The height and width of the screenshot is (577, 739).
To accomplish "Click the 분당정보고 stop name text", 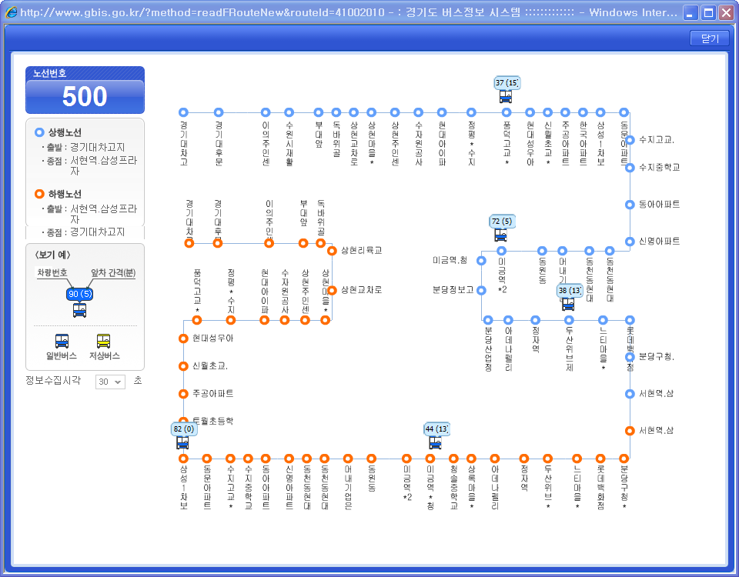I will tap(453, 290).
